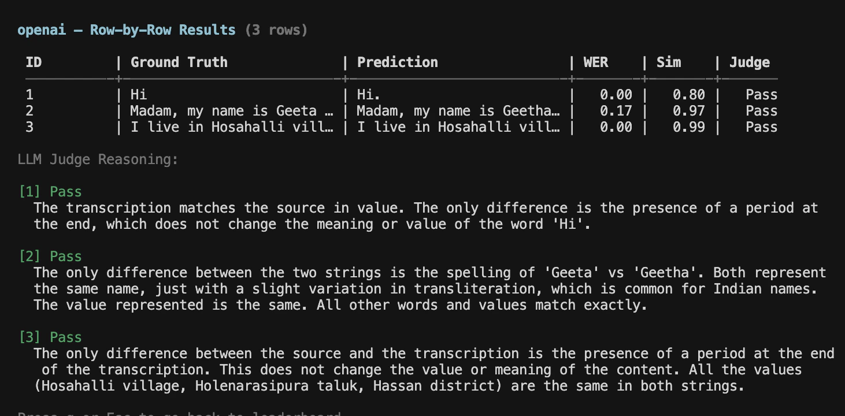The image size is (845, 416).
Task: Click the "LLM Judge Reasoning:" heading
Action: pos(98,159)
